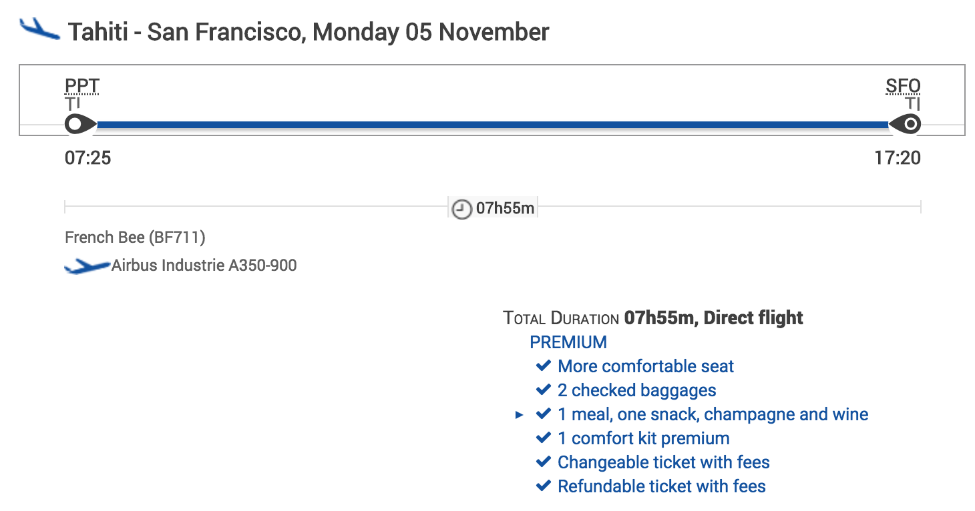Click the clock icon beside 07h55m

click(461, 209)
